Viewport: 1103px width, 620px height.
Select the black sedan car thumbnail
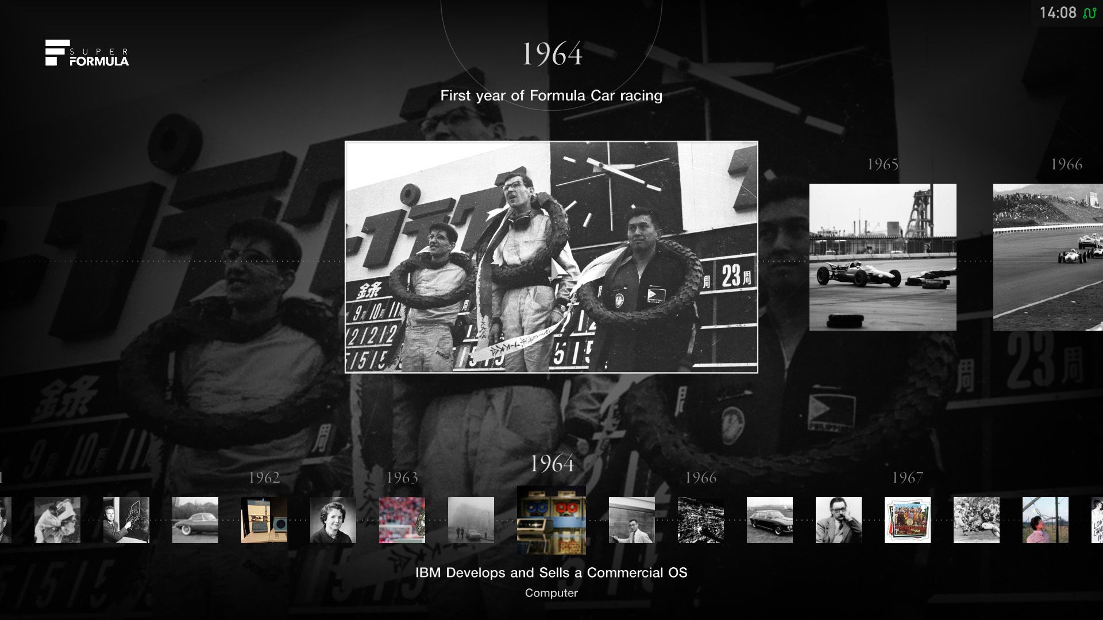770,520
